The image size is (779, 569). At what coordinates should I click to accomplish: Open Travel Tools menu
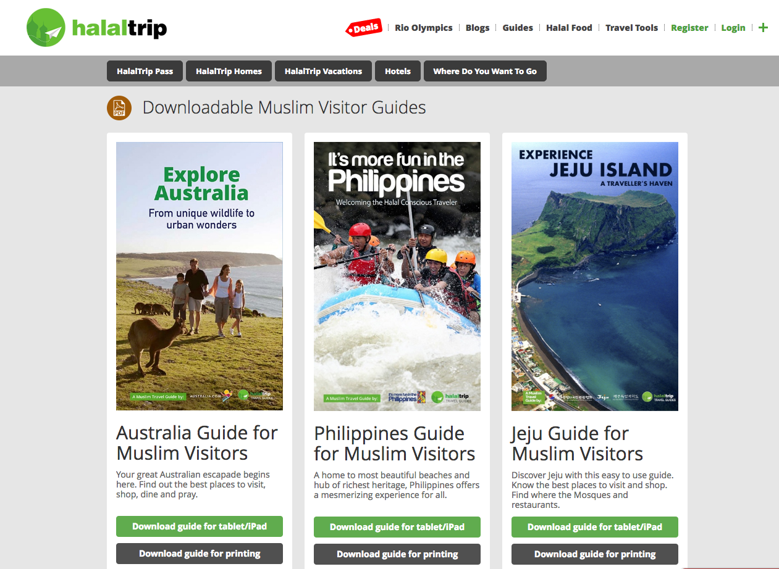coord(631,28)
